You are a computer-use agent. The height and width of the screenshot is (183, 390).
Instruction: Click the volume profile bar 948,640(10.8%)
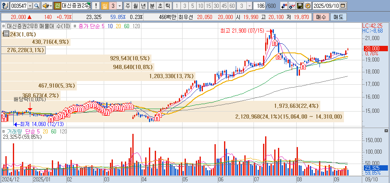78,67
